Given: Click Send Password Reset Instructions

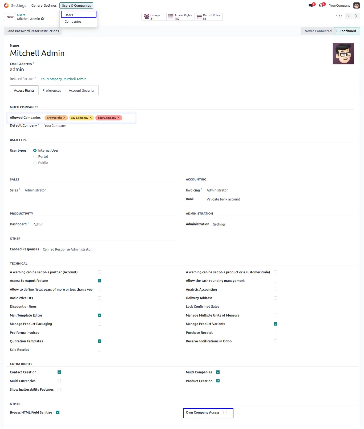Looking at the screenshot, I should (x=33, y=31).
